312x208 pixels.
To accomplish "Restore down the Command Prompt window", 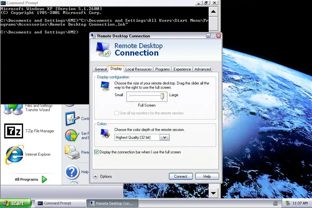I will 206,3.
